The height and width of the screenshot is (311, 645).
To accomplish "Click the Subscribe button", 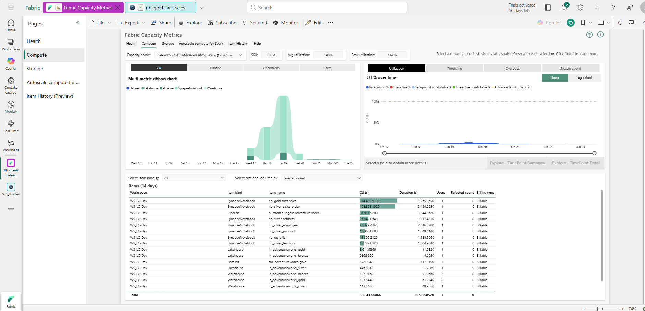I will [x=222, y=23].
